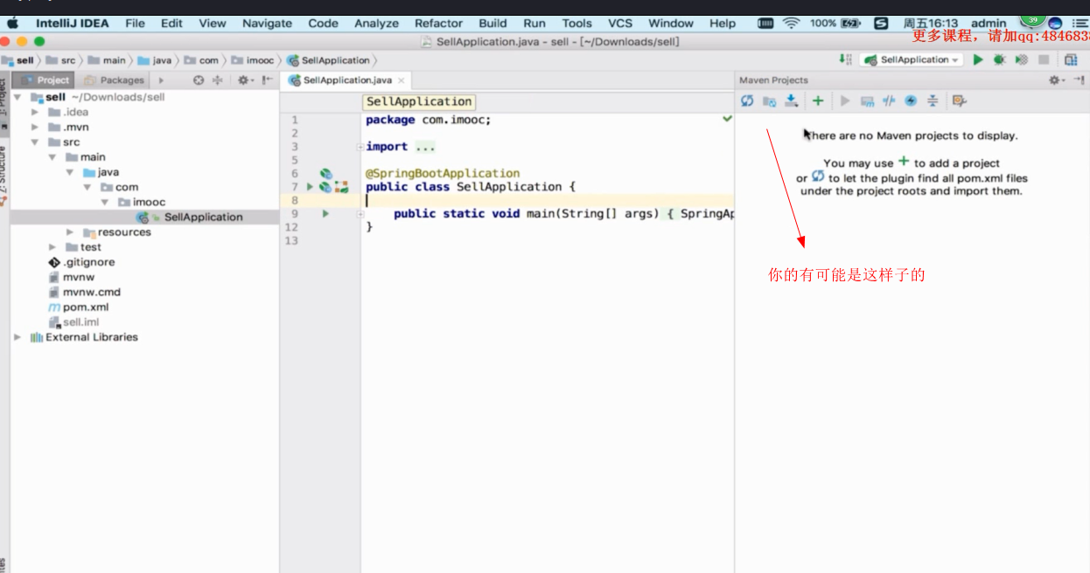Hide the Project tool window
1090x573 pixels.
click(x=266, y=80)
